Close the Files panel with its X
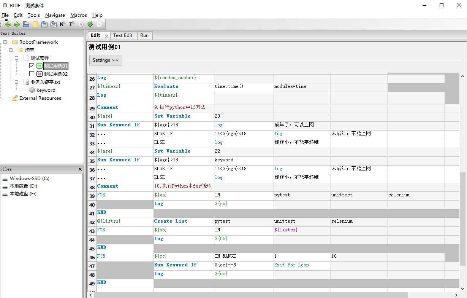The width and height of the screenshot is (467, 298). pos(80,169)
